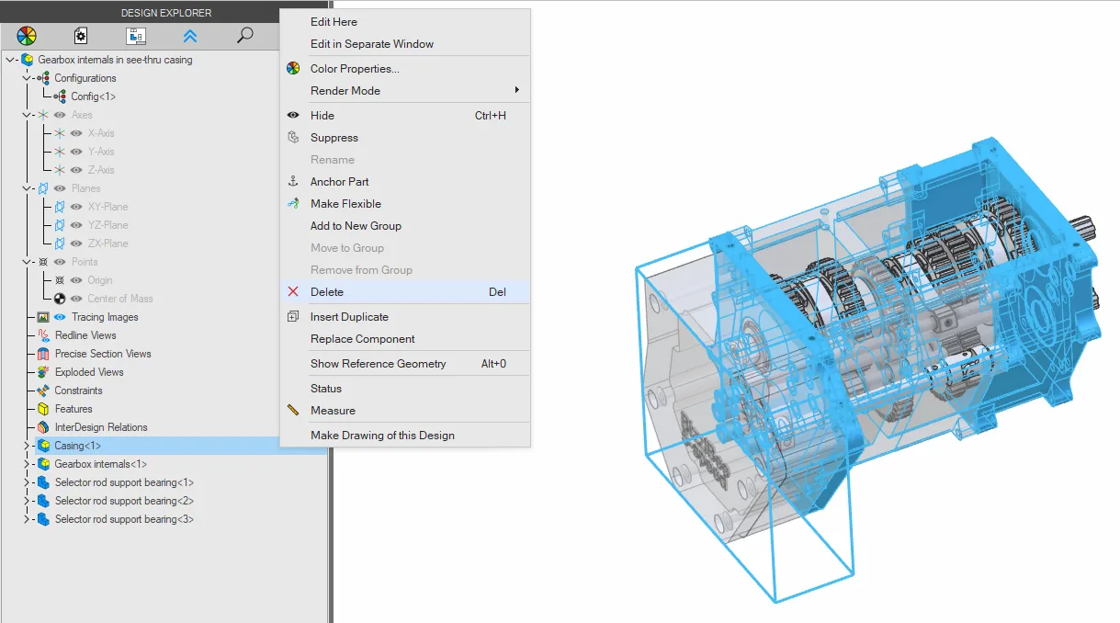Toggle the eye icon for Points
This screenshot has height=623, width=1120.
click(x=60, y=262)
